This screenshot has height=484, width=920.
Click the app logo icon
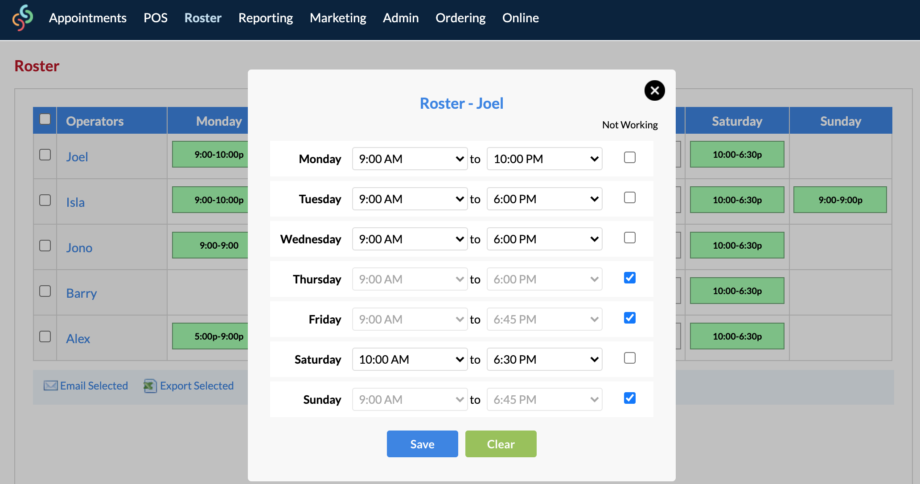click(x=23, y=18)
